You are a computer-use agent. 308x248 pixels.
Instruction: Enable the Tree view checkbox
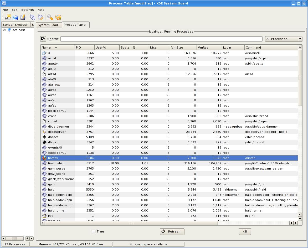pyautogui.click(x=94, y=231)
